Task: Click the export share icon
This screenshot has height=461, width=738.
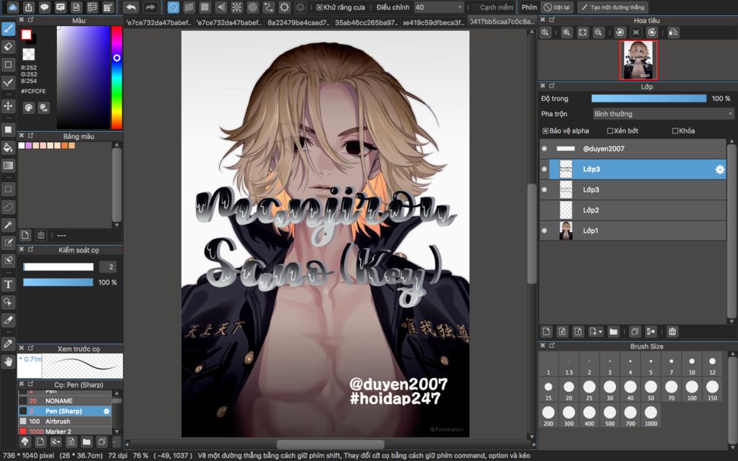Action: pyautogui.click(x=28, y=7)
